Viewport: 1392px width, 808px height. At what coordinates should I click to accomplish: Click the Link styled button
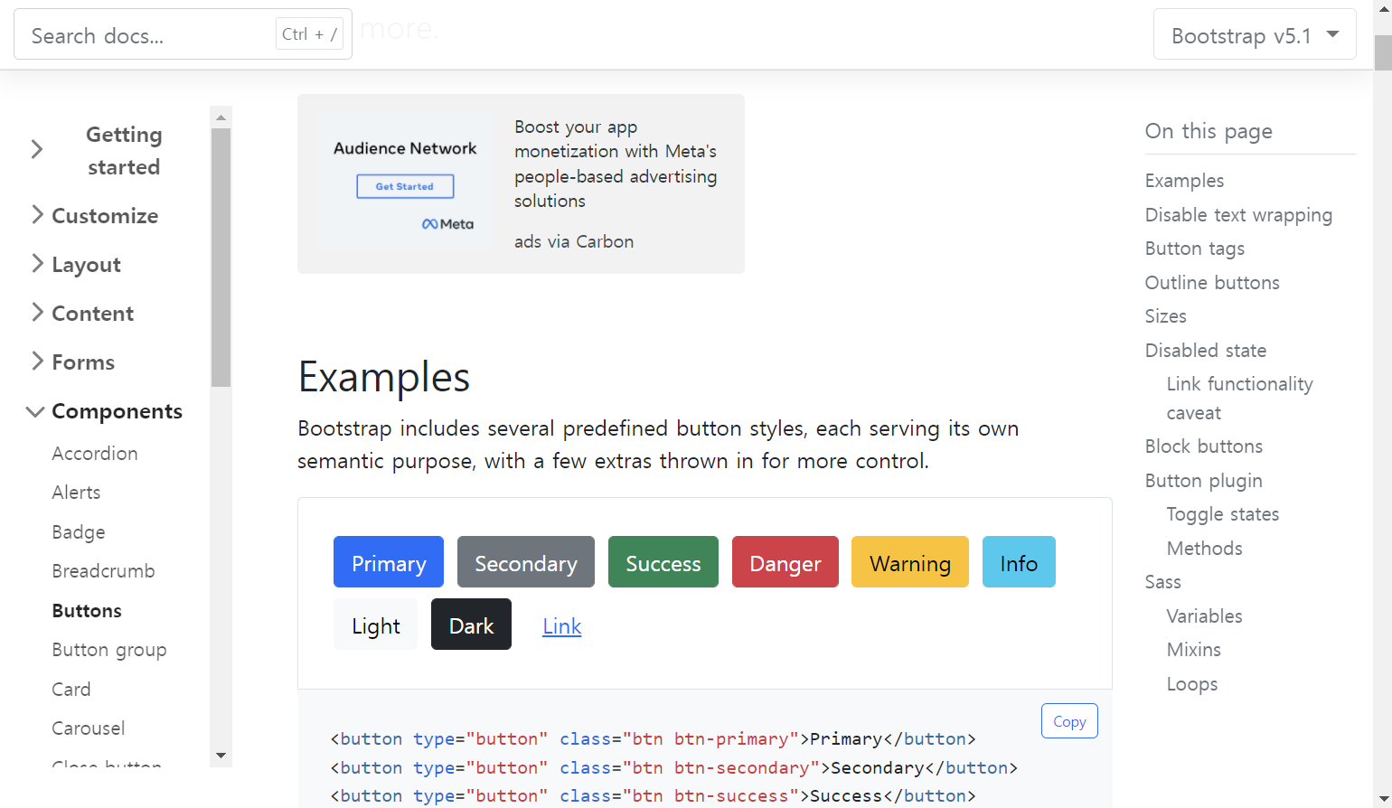[x=562, y=625]
